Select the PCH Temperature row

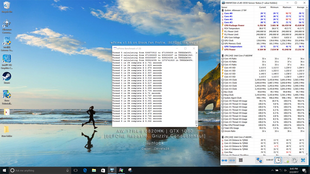tap(263, 28)
